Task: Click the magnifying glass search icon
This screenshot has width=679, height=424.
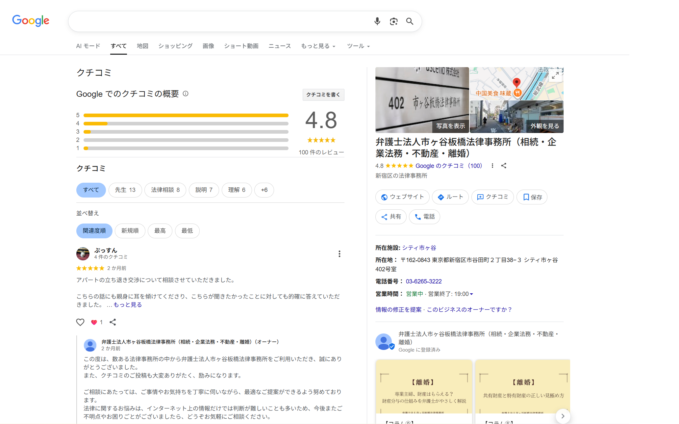Action: point(410,21)
